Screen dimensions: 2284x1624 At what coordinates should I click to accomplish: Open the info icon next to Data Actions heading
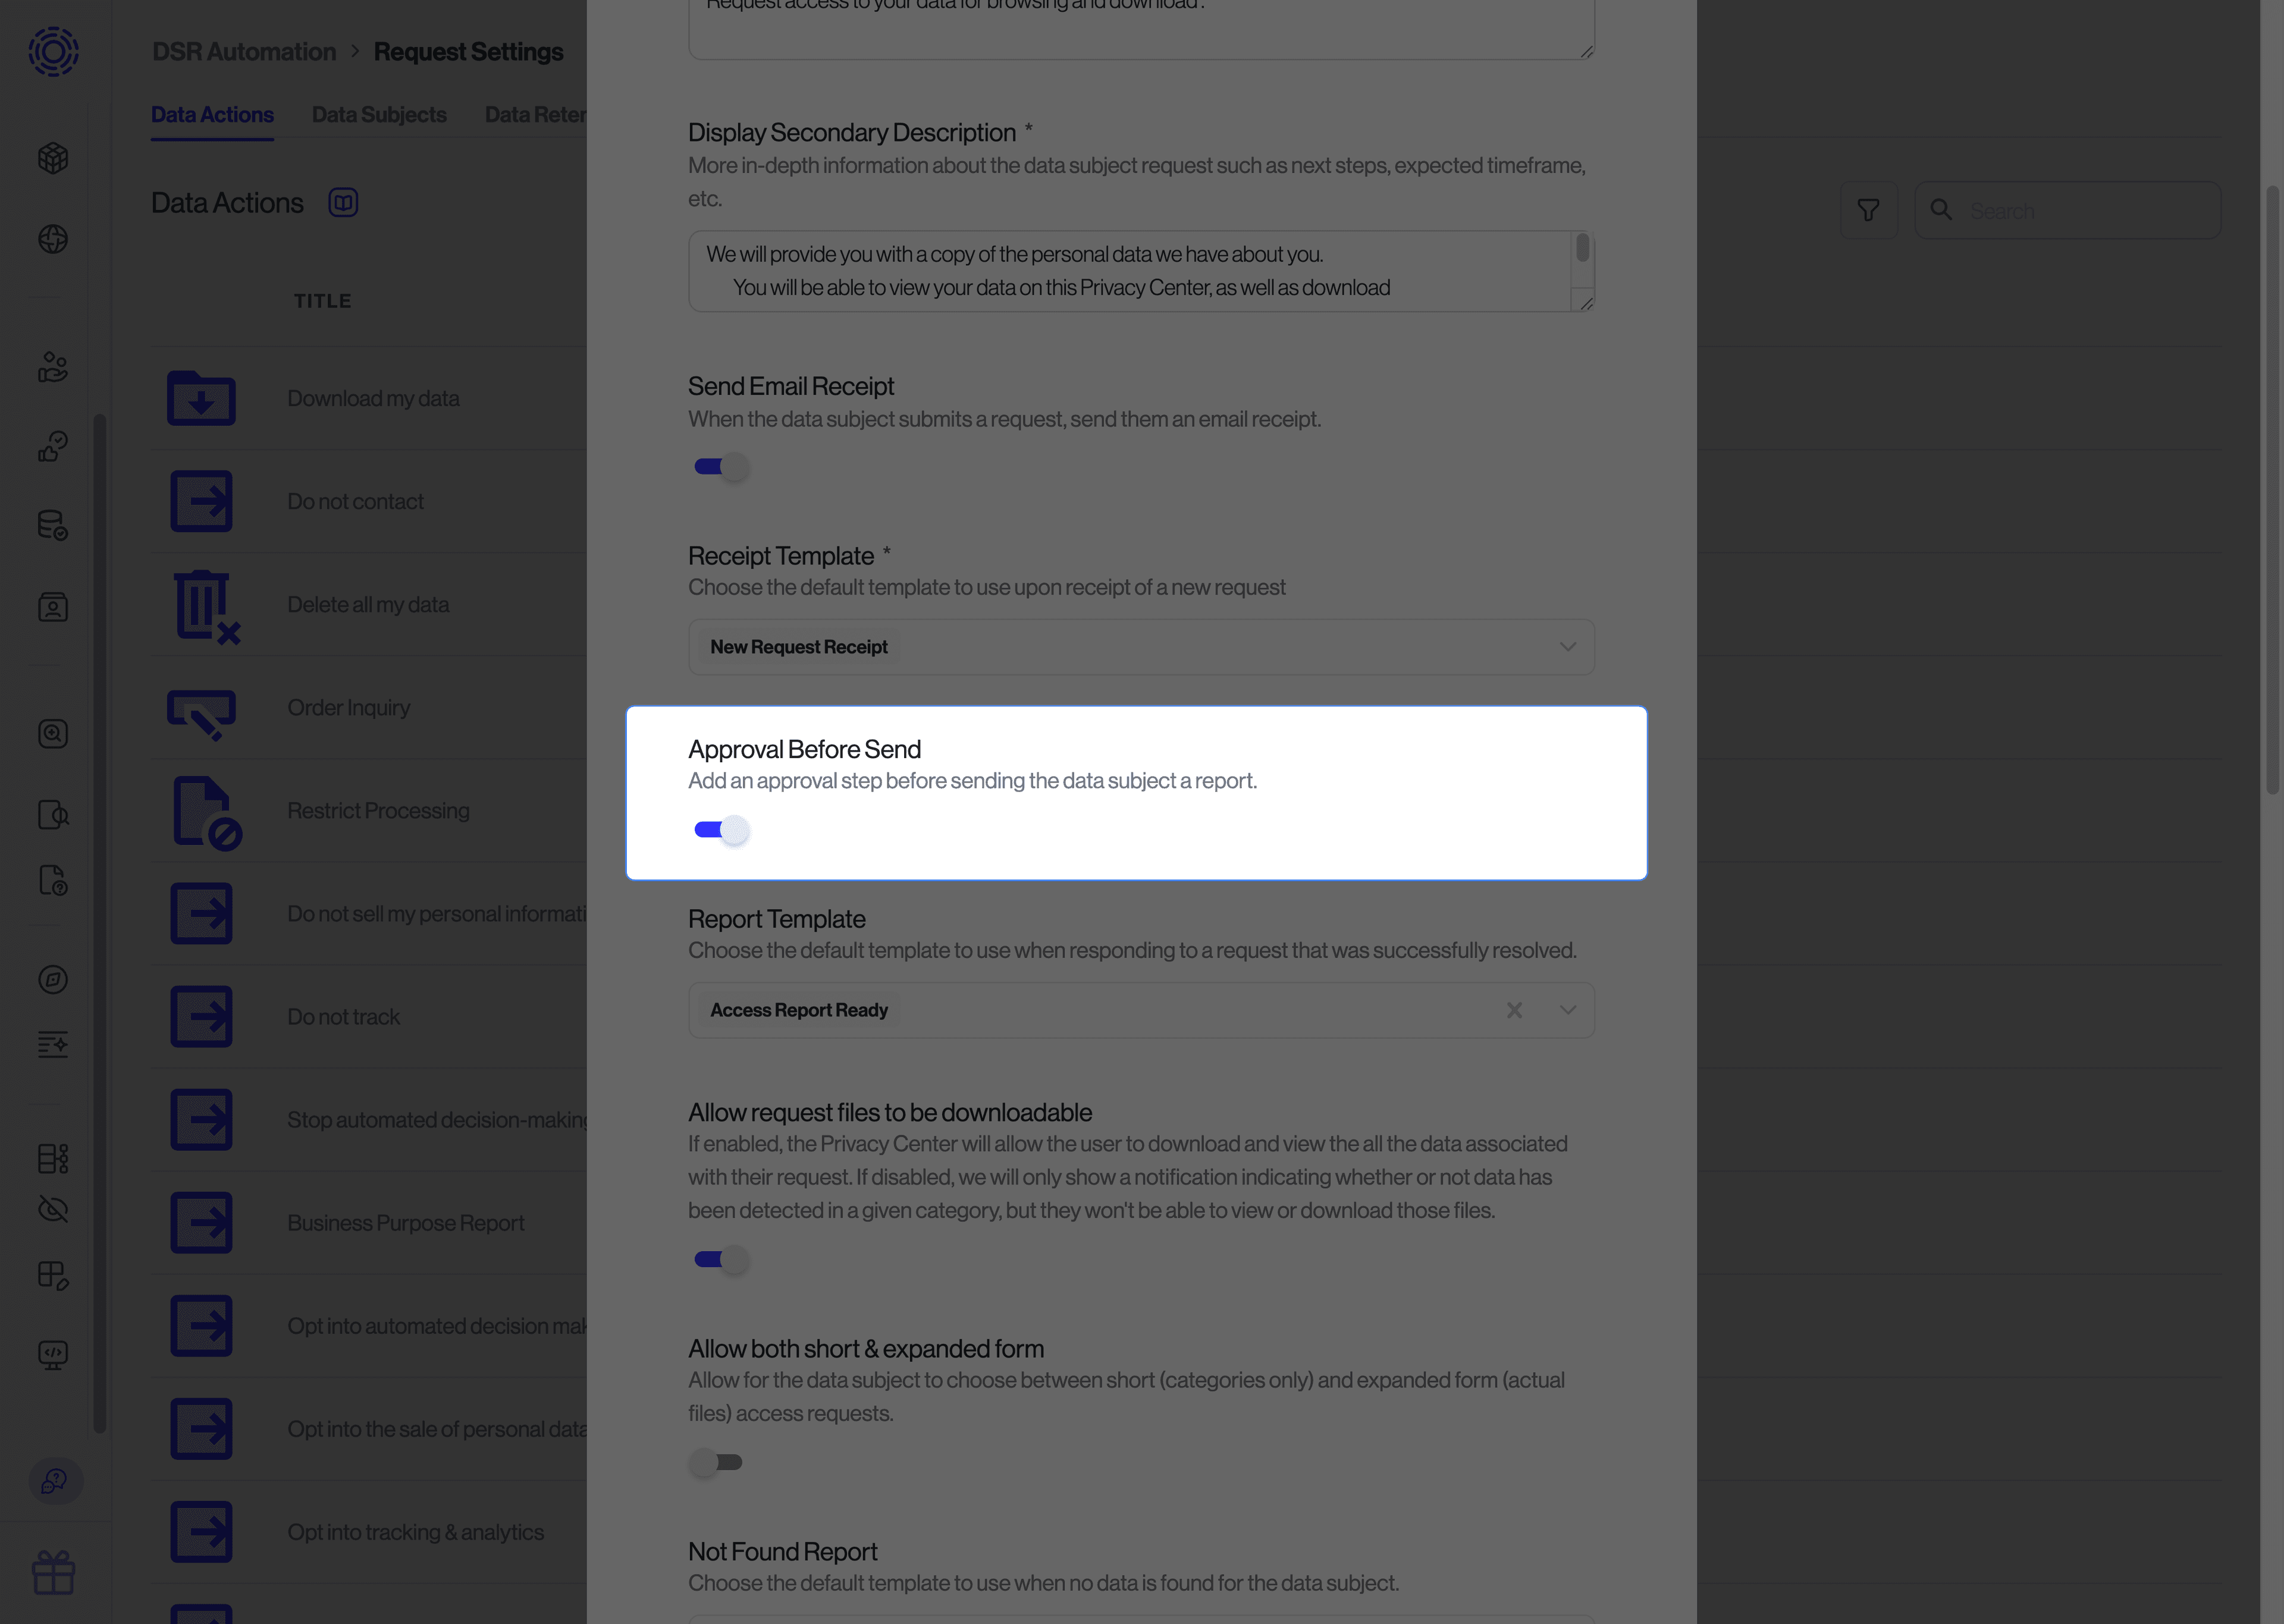point(343,202)
